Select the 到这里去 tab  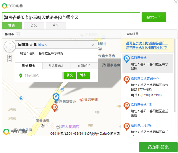[29, 66]
